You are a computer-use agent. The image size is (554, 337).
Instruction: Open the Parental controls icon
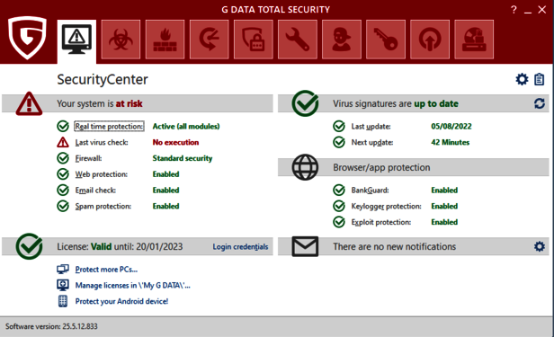coord(342,40)
